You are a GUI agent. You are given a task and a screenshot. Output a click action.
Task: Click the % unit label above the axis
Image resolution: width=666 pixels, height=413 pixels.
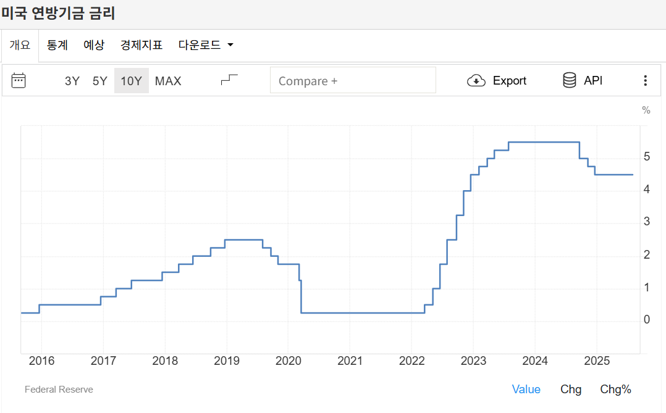point(646,111)
